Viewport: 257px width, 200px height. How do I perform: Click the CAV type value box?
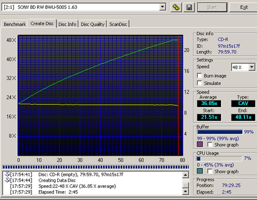[x=243, y=103]
